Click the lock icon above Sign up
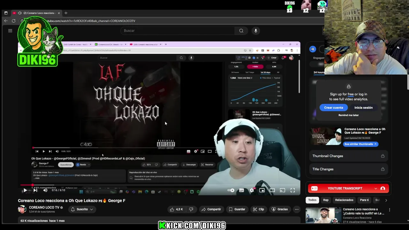This screenshot has width=409, height=230. pyautogui.click(x=349, y=87)
